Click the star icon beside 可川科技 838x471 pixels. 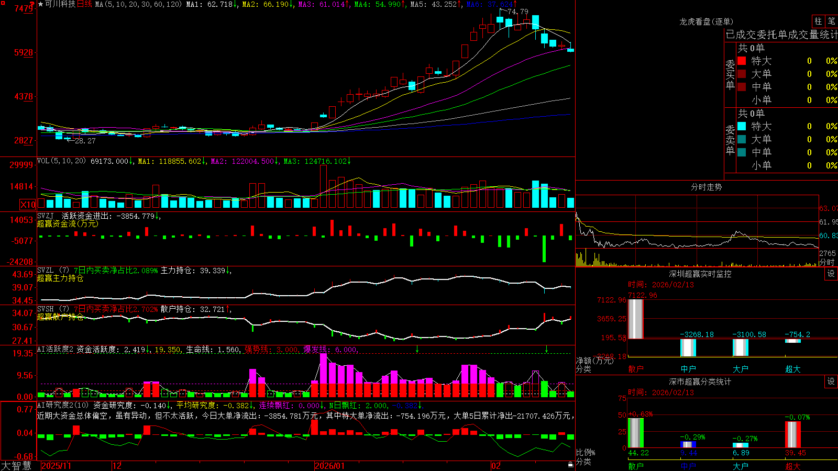[40, 4]
